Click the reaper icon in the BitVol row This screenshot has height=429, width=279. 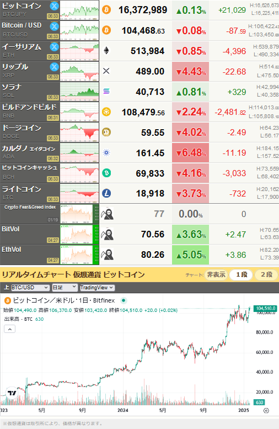pyautogui.click(x=107, y=234)
